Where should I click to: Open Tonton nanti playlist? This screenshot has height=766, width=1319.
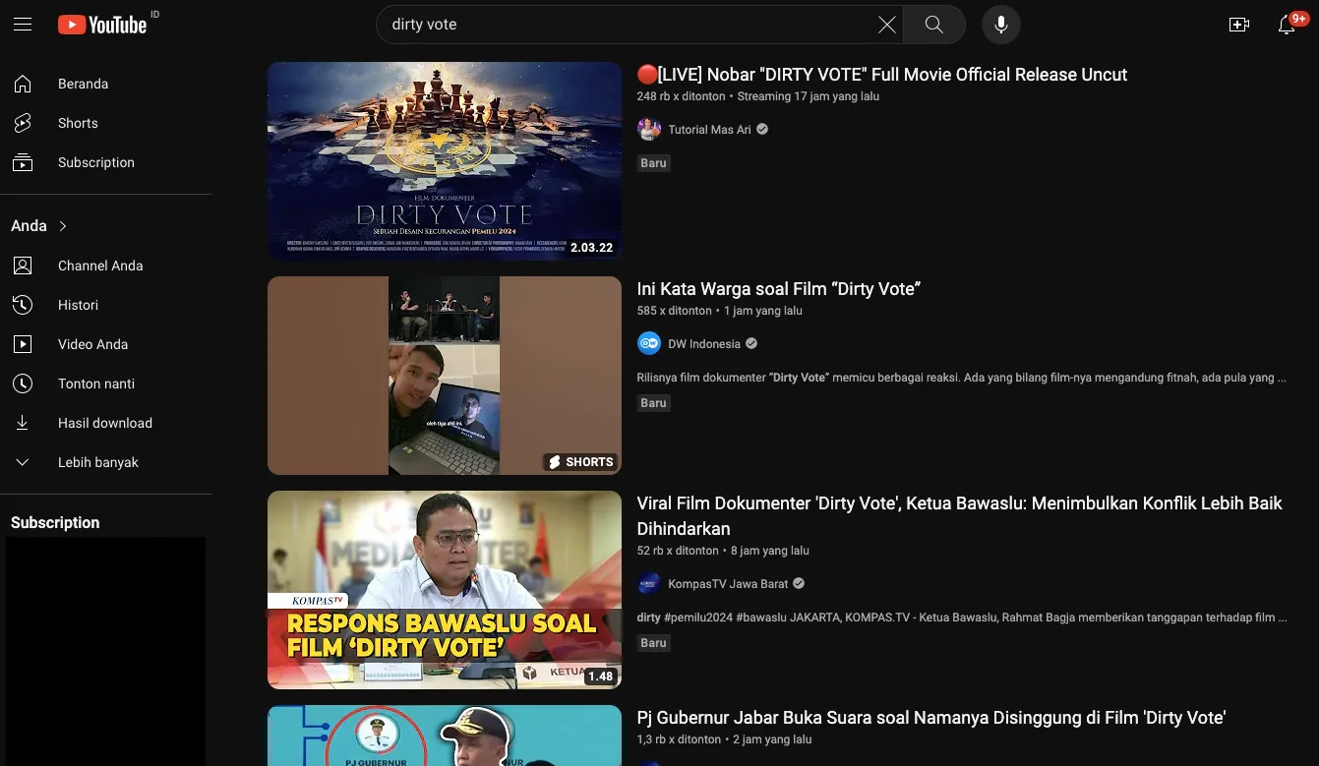tap(95, 383)
